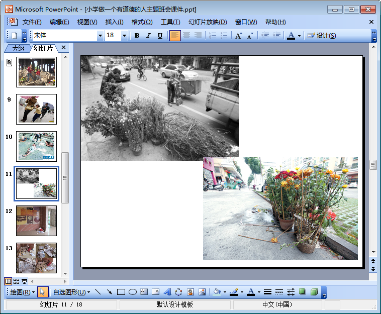Open the font name dropdown
This screenshot has width=381, height=314.
pos(100,36)
